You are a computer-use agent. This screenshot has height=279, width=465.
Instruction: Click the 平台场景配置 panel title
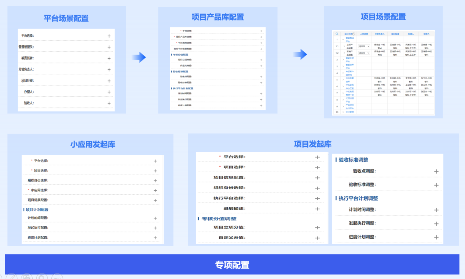tap(66, 18)
